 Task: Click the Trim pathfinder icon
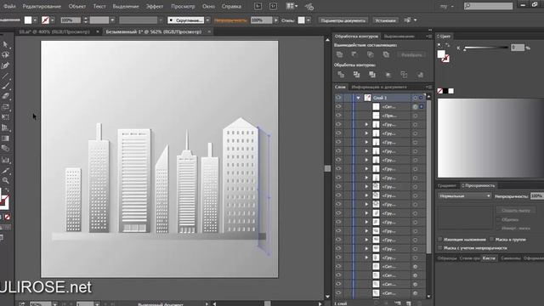point(357,75)
